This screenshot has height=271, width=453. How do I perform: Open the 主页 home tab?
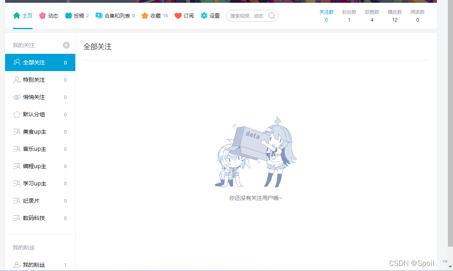click(x=23, y=16)
